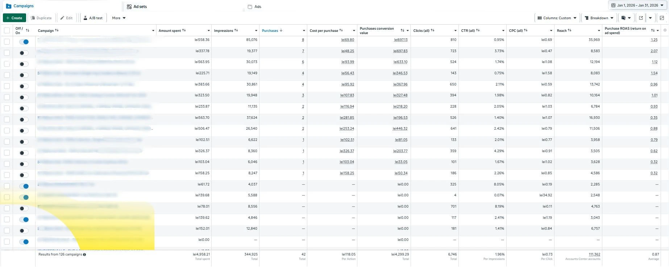Open Amount spent column options arrow
Viewport: 669px width, 267px height.
pos(209,31)
